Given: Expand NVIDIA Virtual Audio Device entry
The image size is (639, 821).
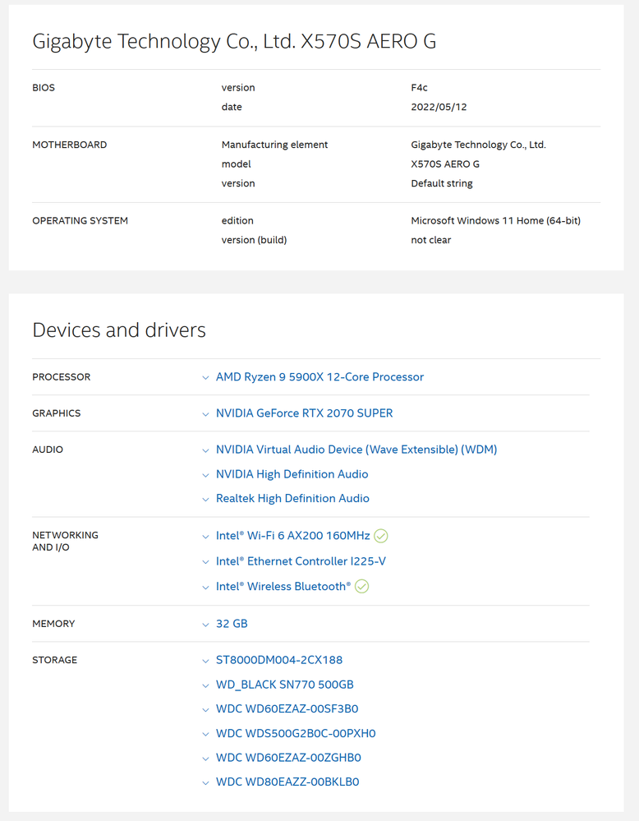Looking at the screenshot, I should coord(205,450).
